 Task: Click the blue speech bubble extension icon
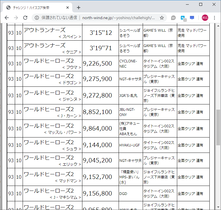pos(192,18)
